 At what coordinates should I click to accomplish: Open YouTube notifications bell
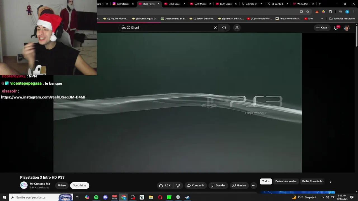tap(336, 27)
